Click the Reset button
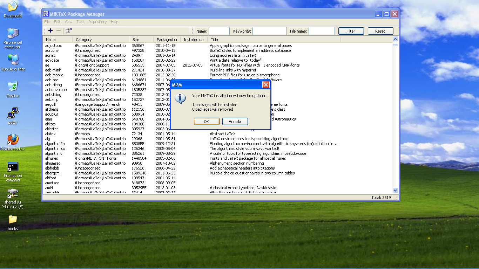479x269 pixels. [x=380, y=31]
